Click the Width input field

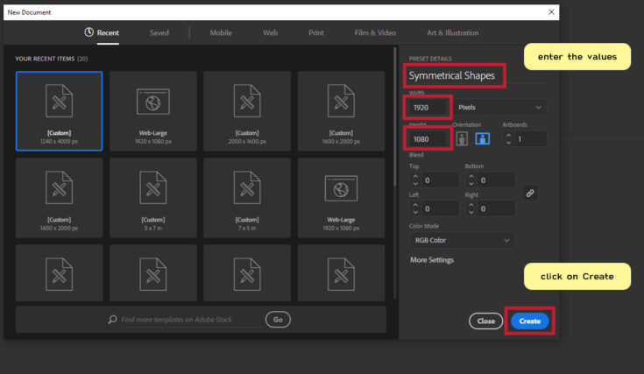tap(428, 107)
